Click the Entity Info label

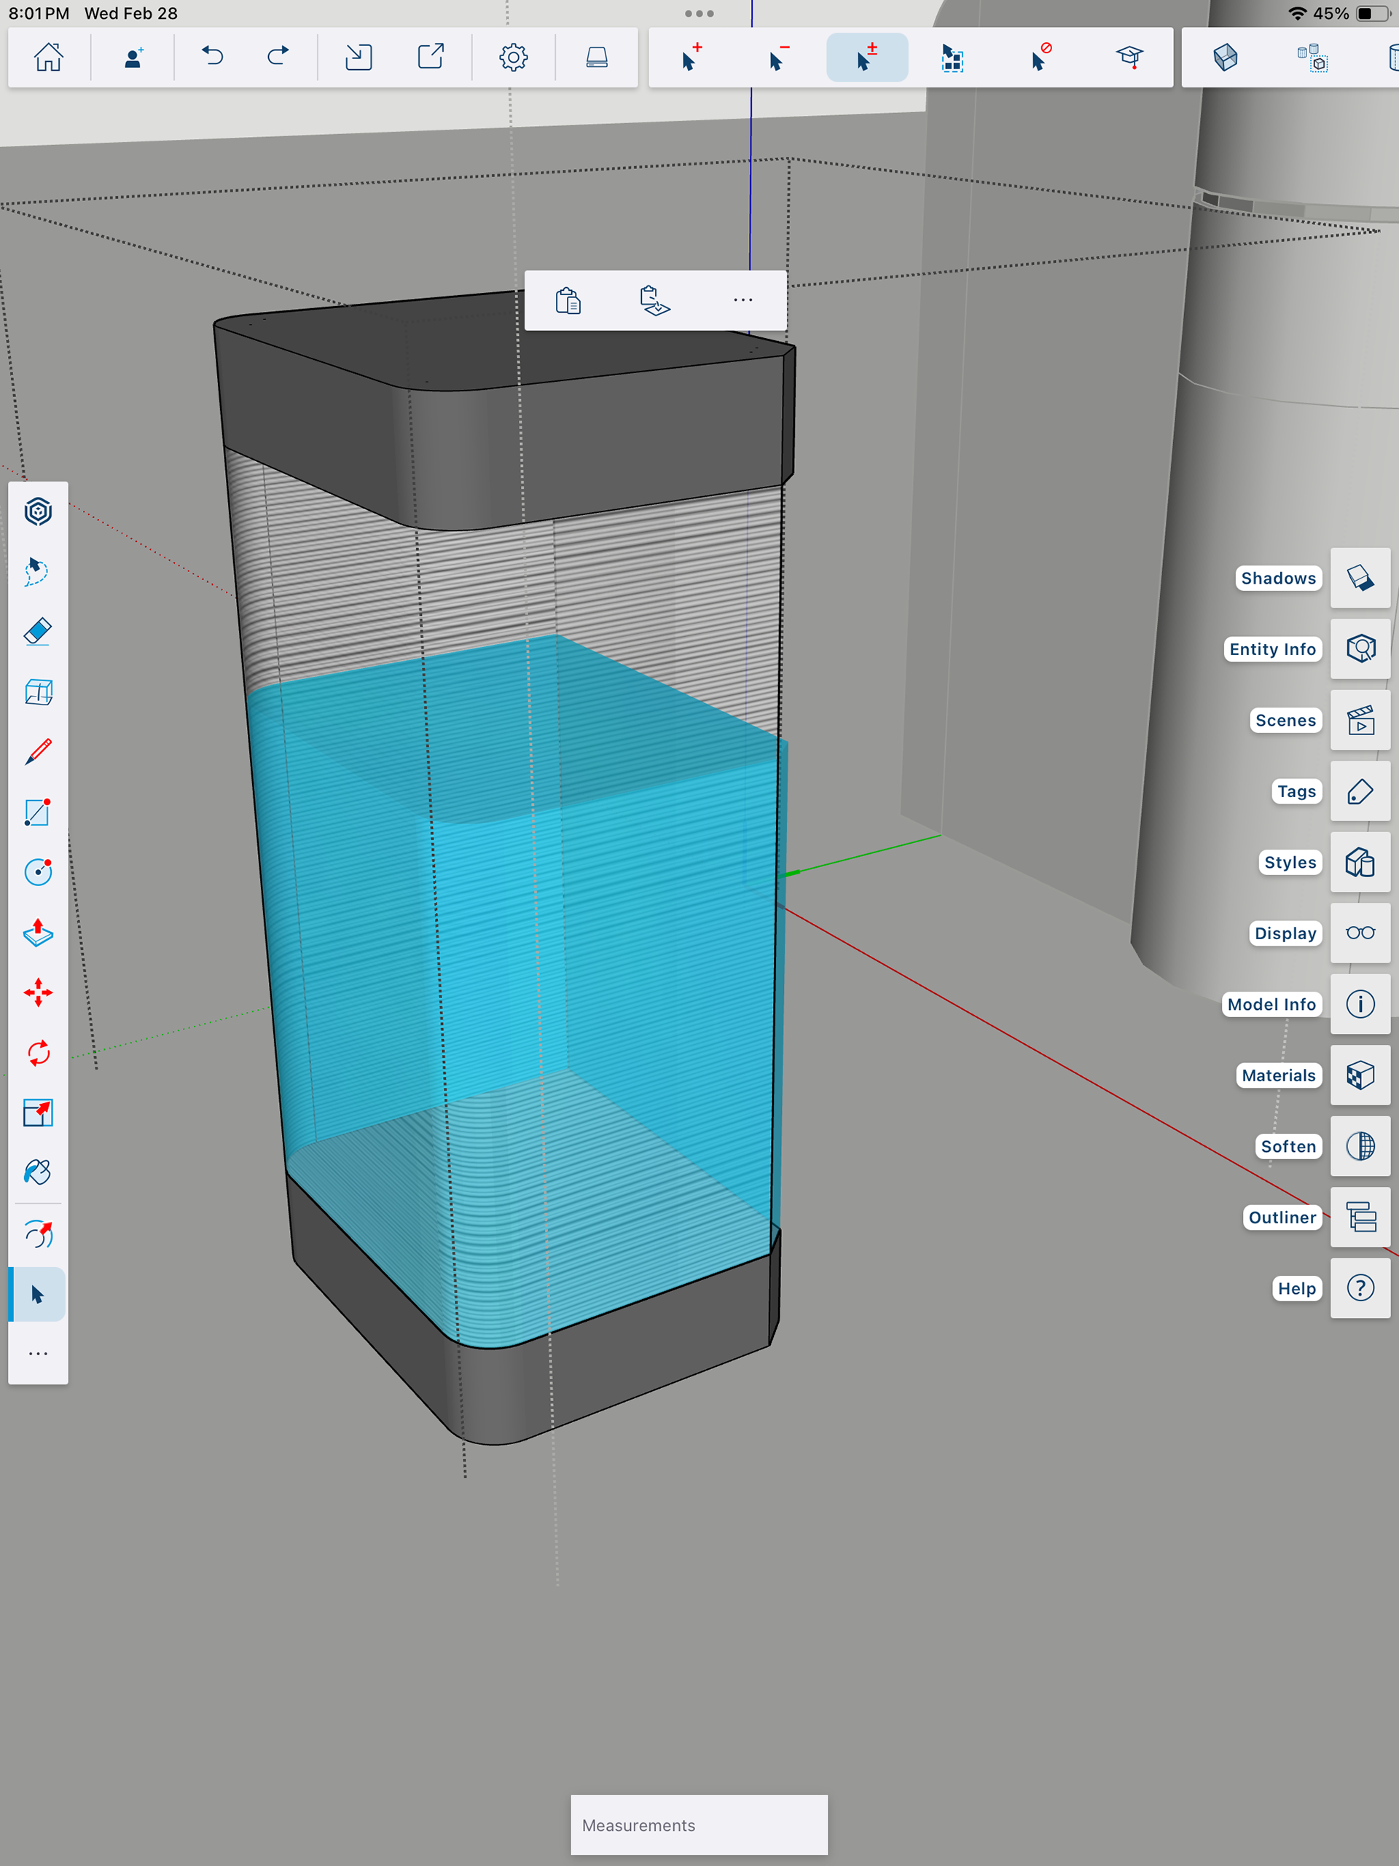click(x=1271, y=648)
